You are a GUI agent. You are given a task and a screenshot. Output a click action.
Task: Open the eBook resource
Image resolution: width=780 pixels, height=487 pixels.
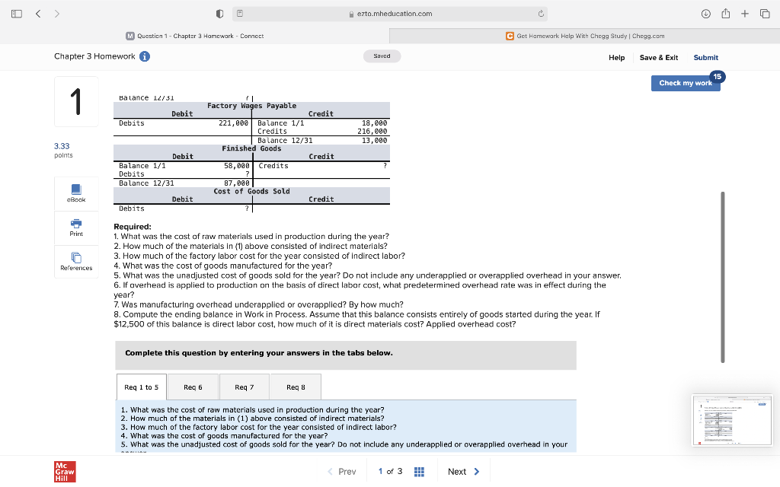point(75,194)
